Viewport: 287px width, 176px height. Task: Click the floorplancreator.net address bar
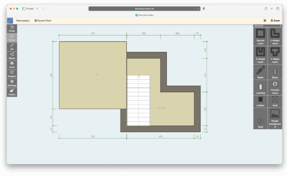click(x=145, y=8)
